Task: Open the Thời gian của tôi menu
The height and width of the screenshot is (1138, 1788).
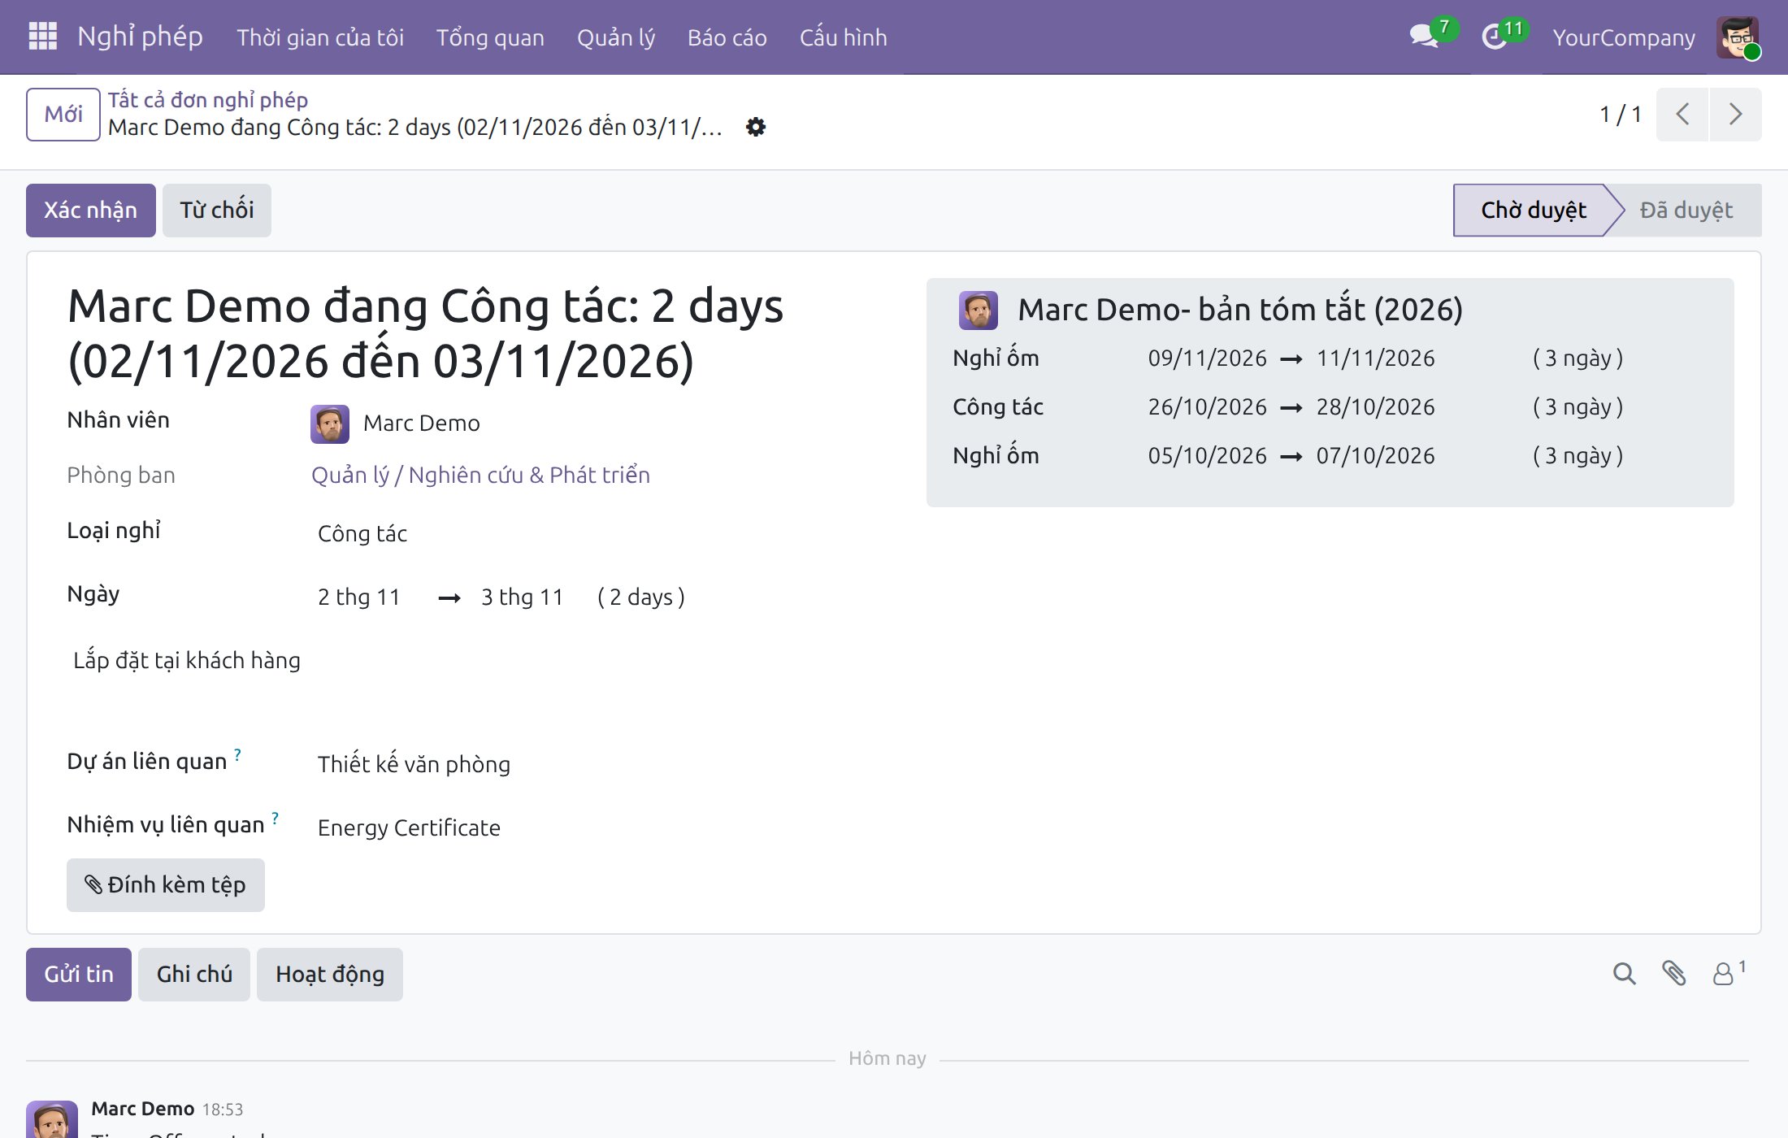Action: pyautogui.click(x=320, y=37)
